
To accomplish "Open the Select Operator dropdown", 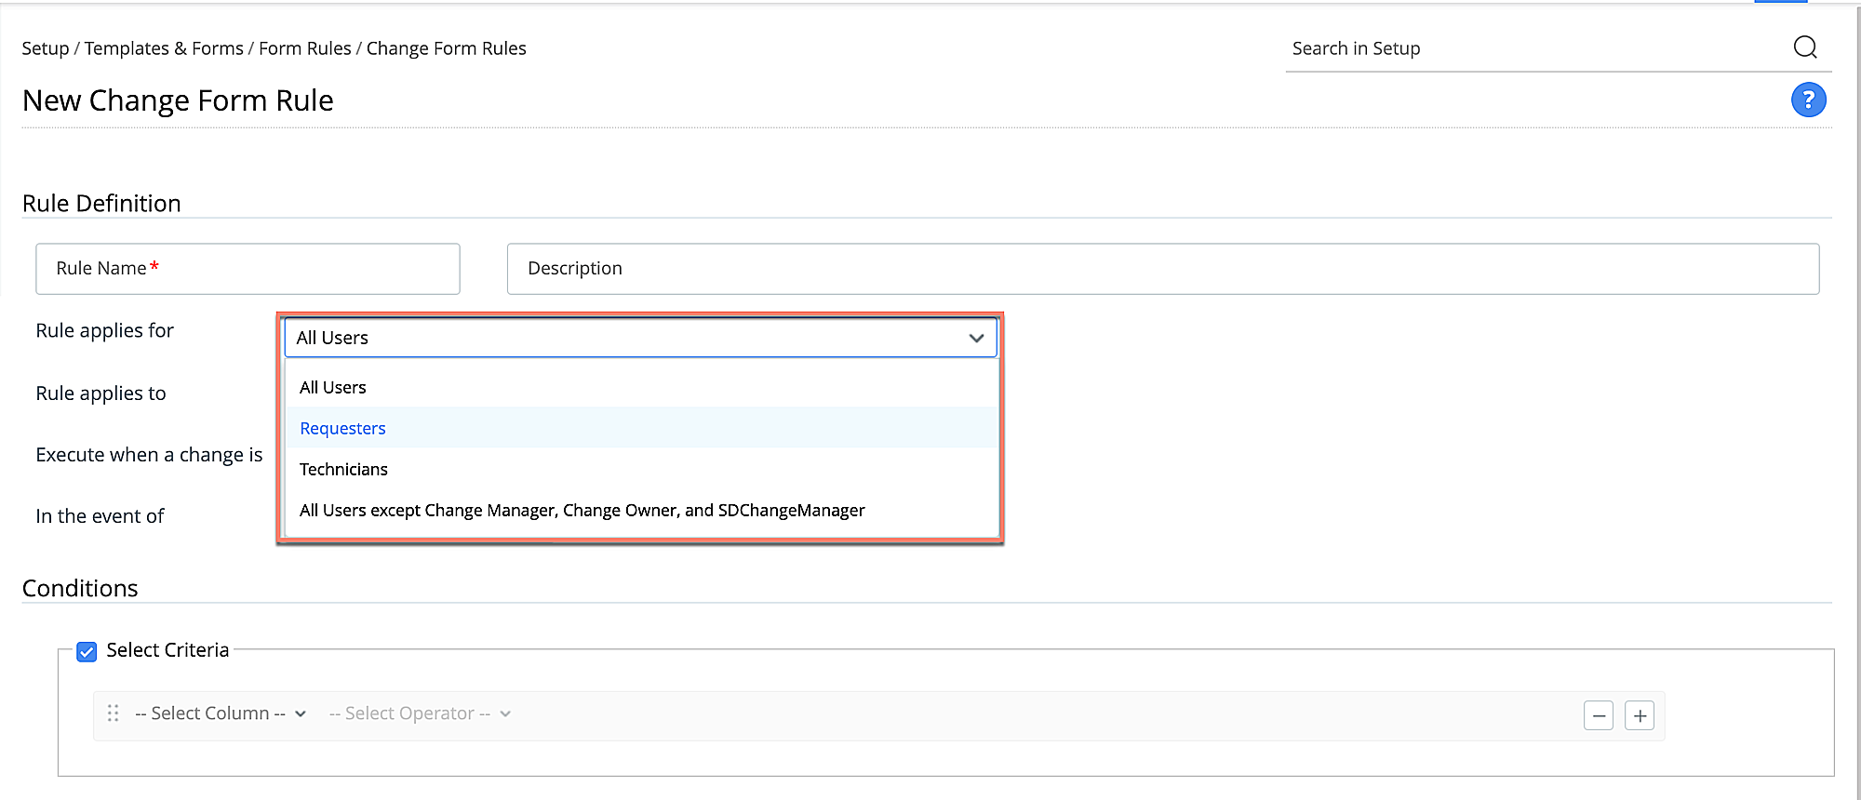I will (x=419, y=713).
